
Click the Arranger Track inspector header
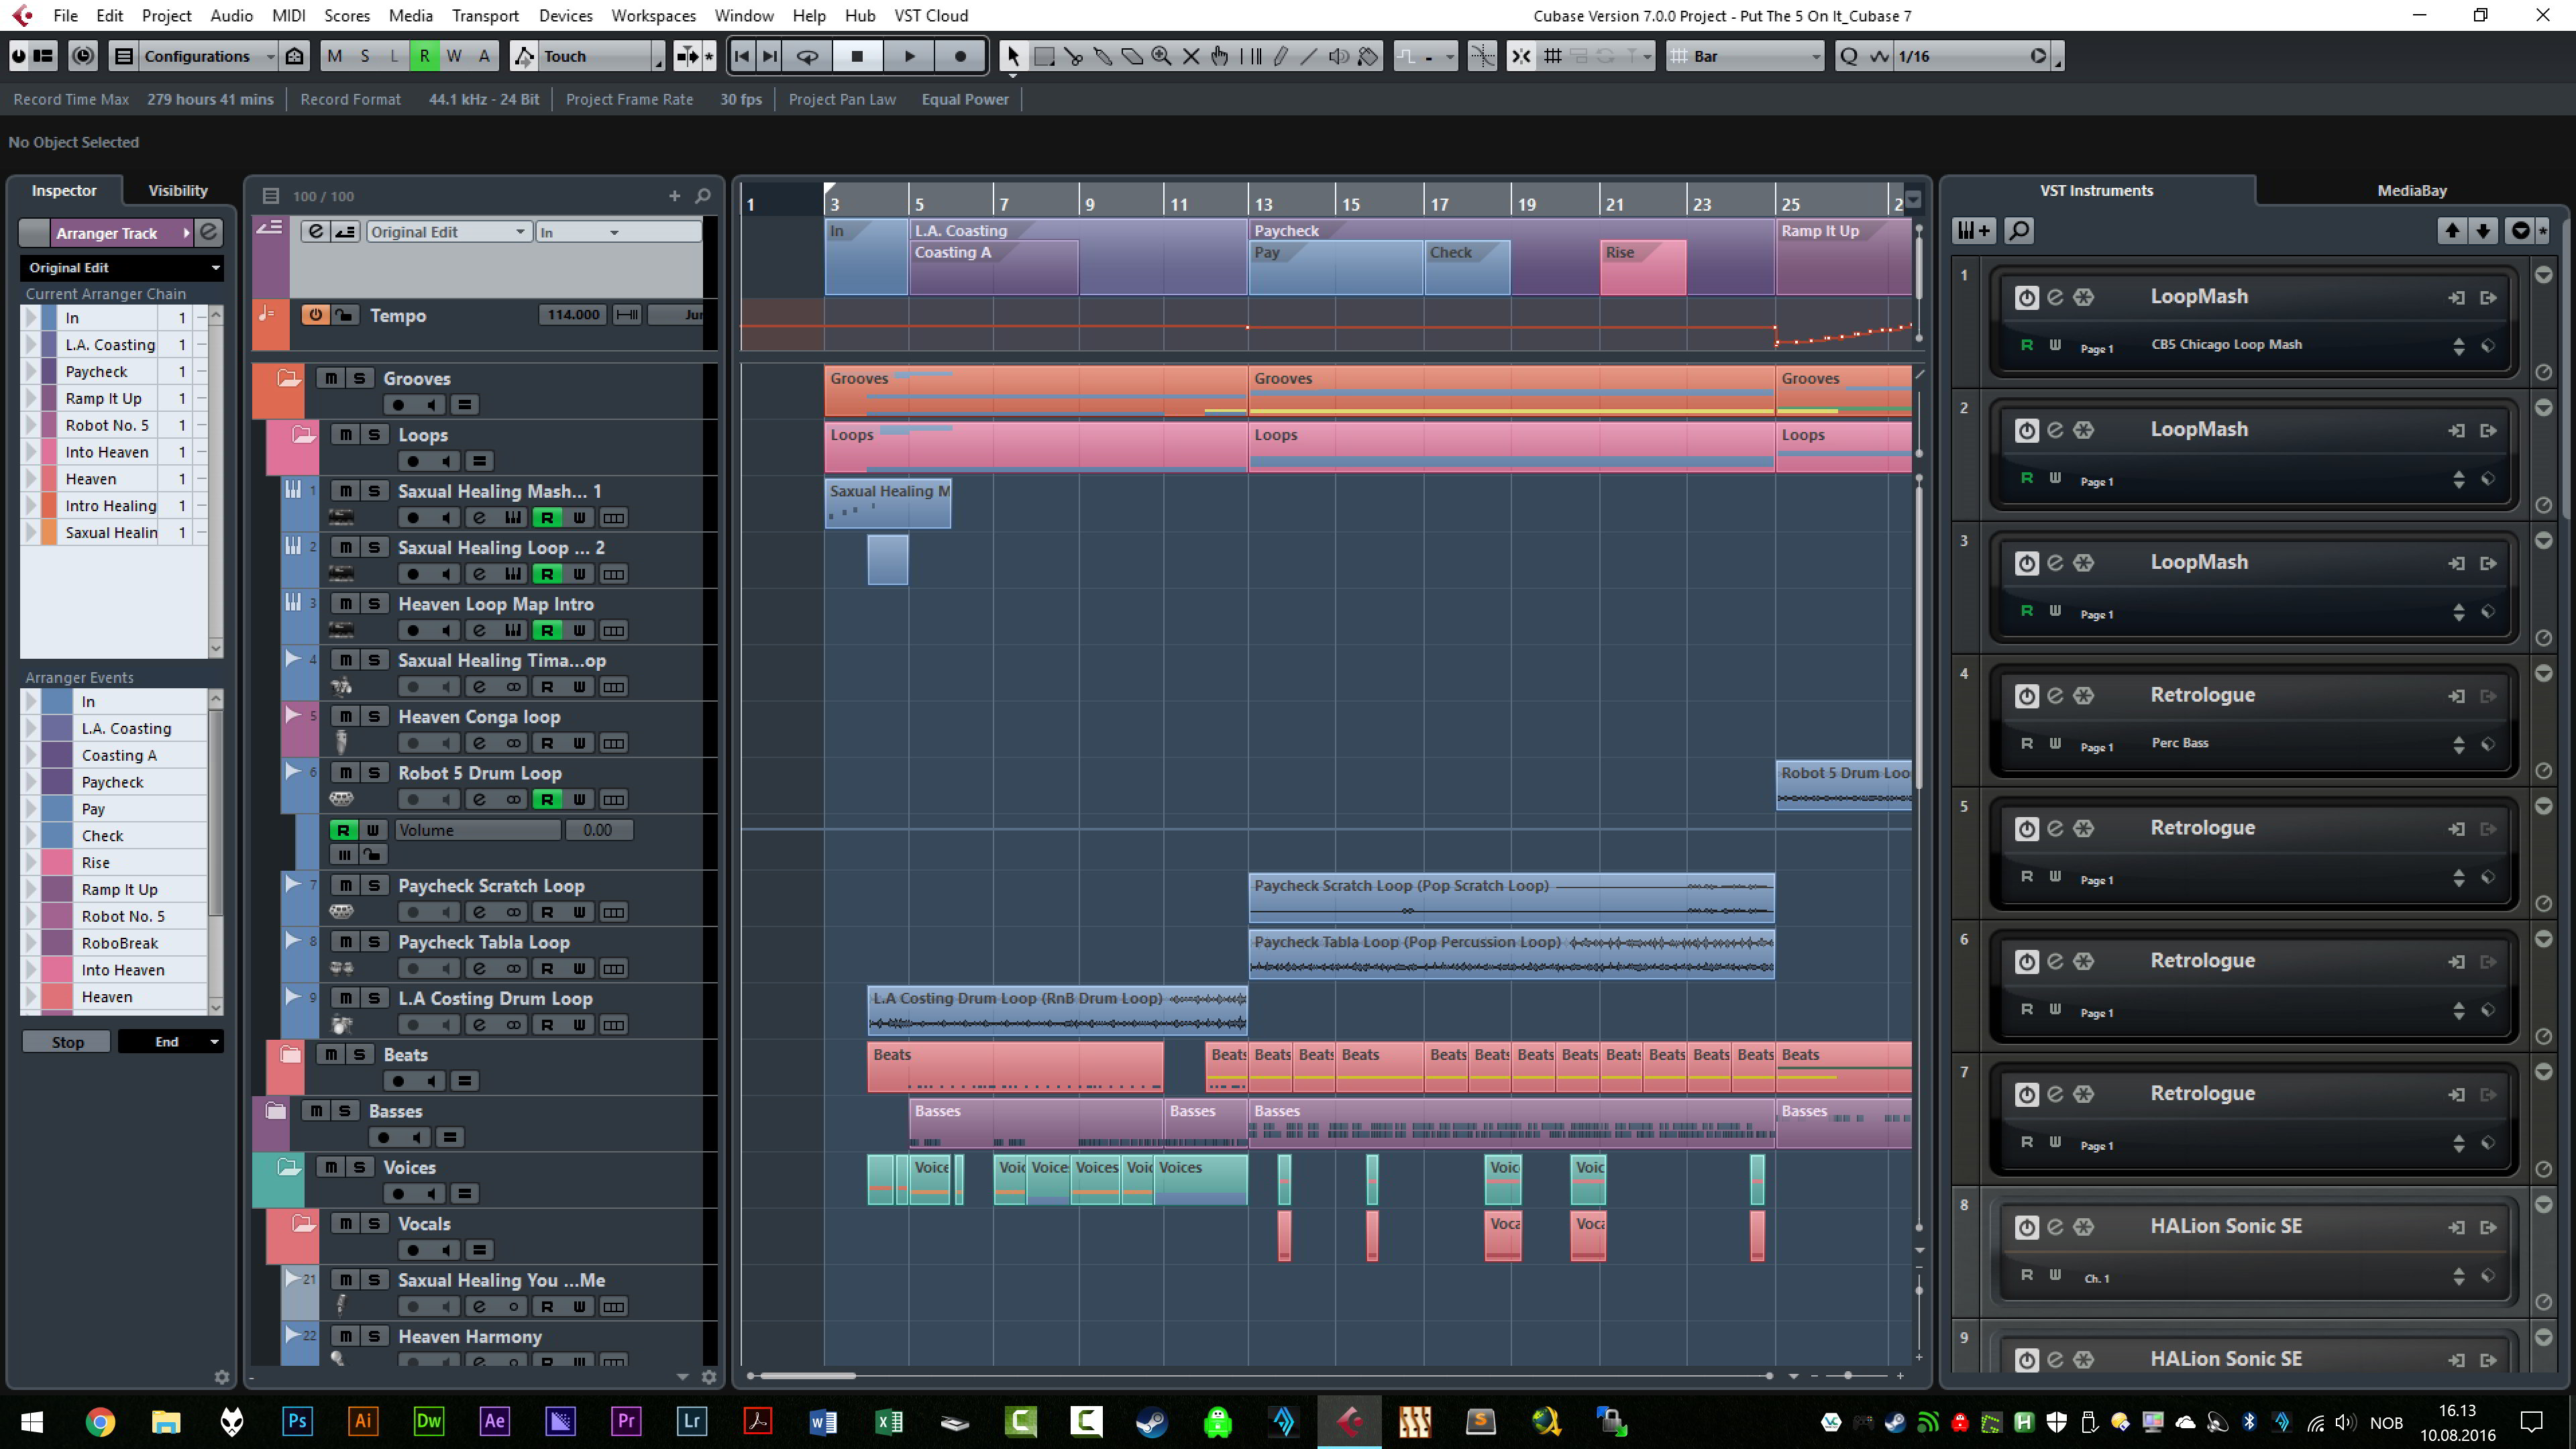point(121,233)
